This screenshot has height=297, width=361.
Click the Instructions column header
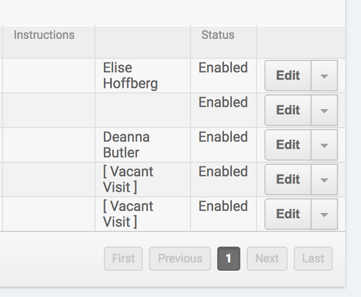(44, 35)
